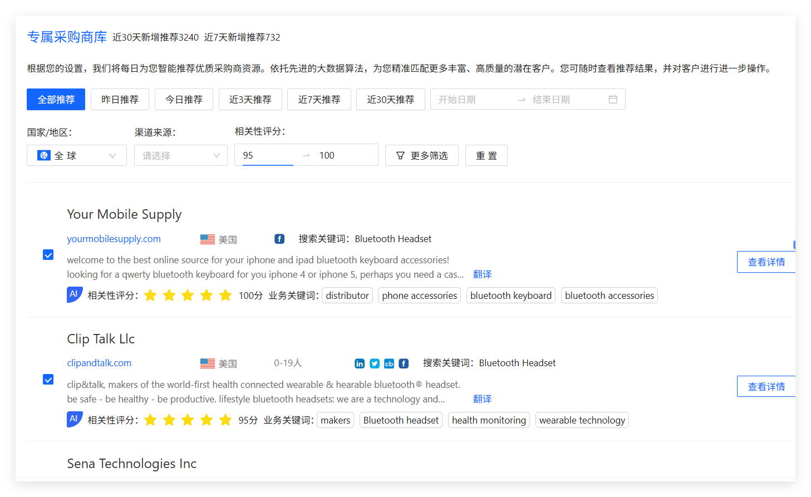Open the 国家/地区 dropdown showing 全球
This screenshot has width=811, height=497.
[77, 155]
